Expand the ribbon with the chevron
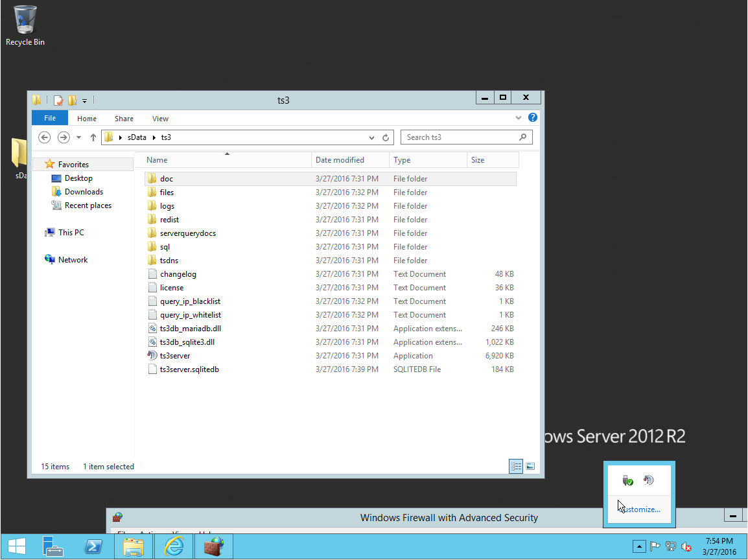The image size is (748, 560). (519, 118)
